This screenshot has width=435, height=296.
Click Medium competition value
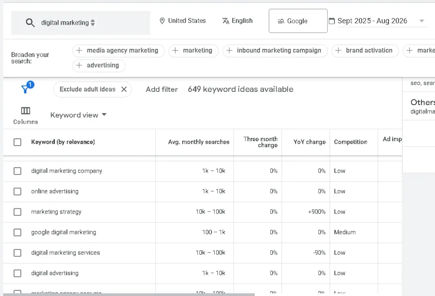[x=345, y=232]
